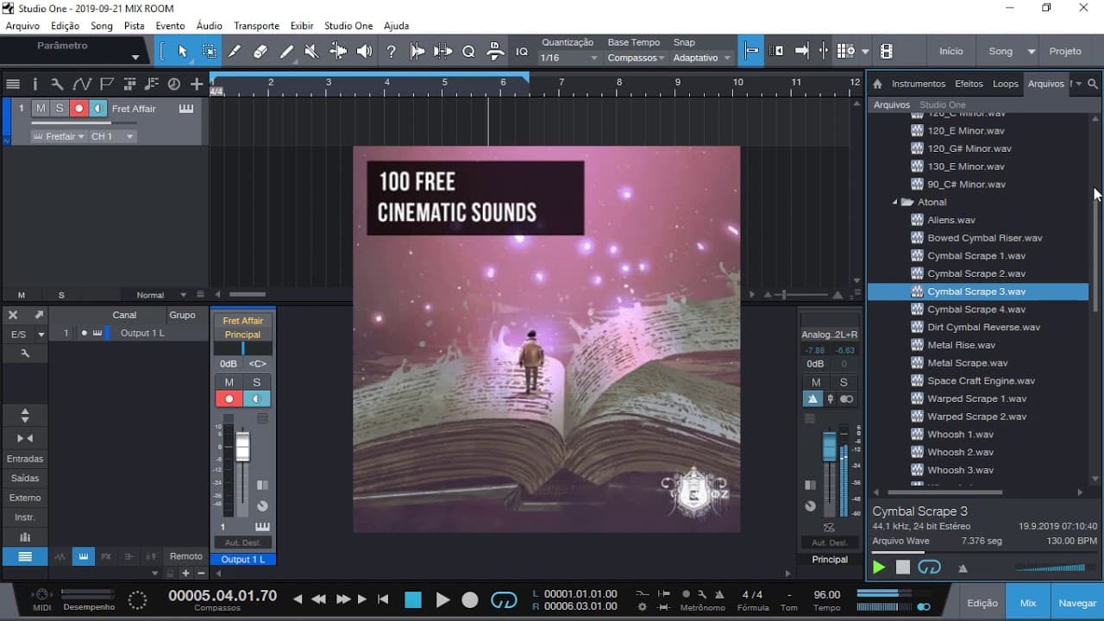Stop playback in the transport bar
1104x621 pixels.
click(x=413, y=599)
